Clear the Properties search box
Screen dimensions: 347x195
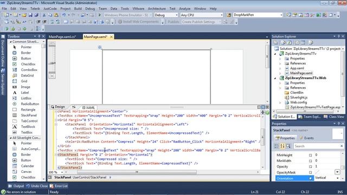(342, 146)
